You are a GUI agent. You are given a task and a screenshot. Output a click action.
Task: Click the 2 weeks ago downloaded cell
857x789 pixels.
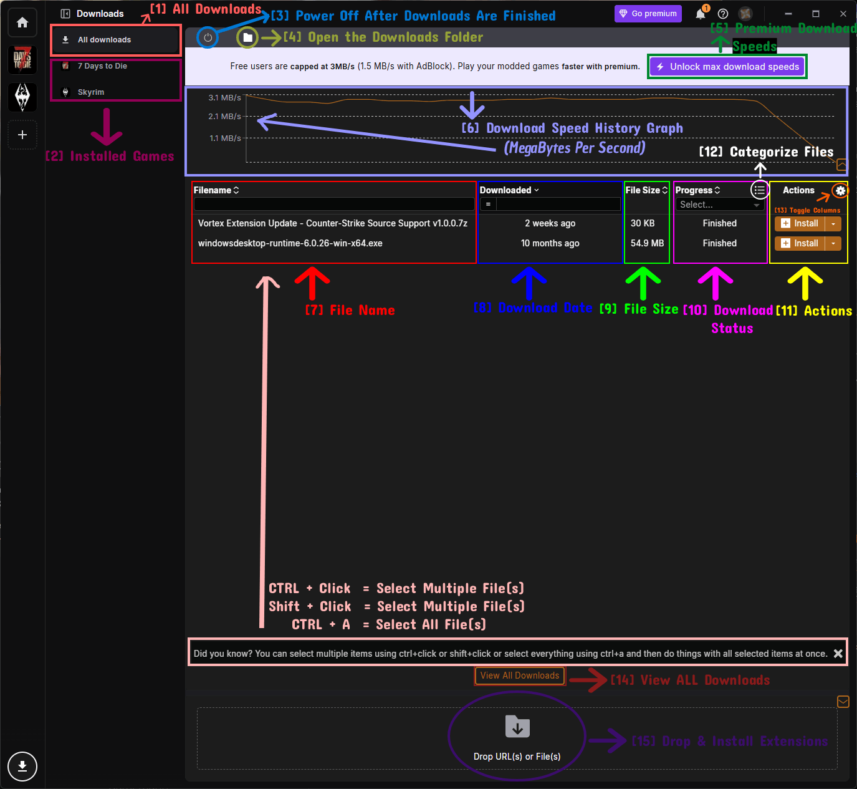pos(550,223)
